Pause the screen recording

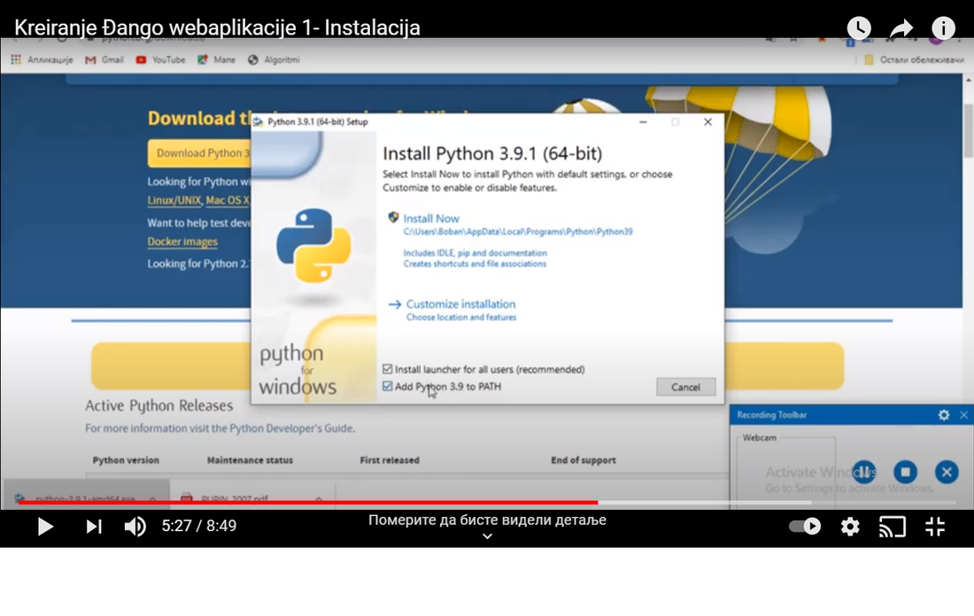point(863,472)
